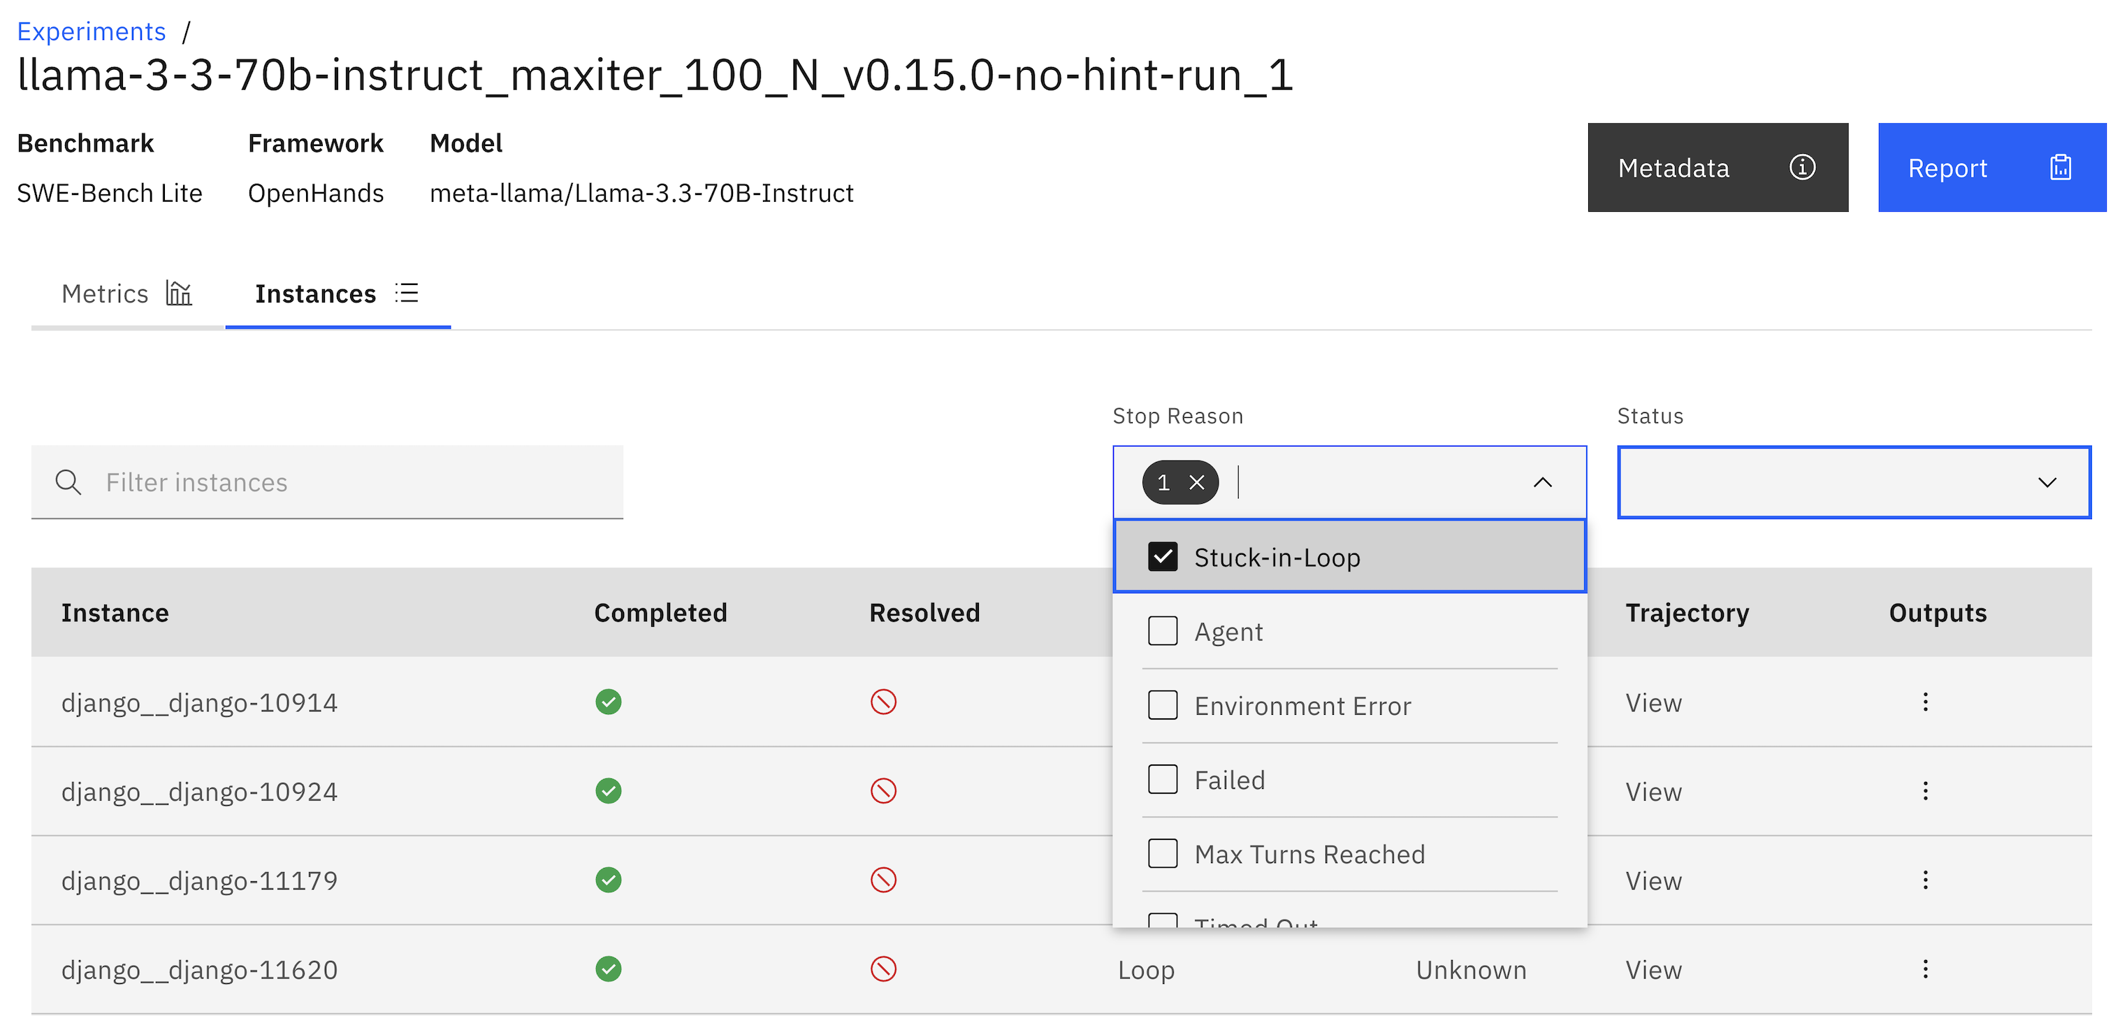
Task: Check the Max Turns Reached option
Action: point(1162,853)
